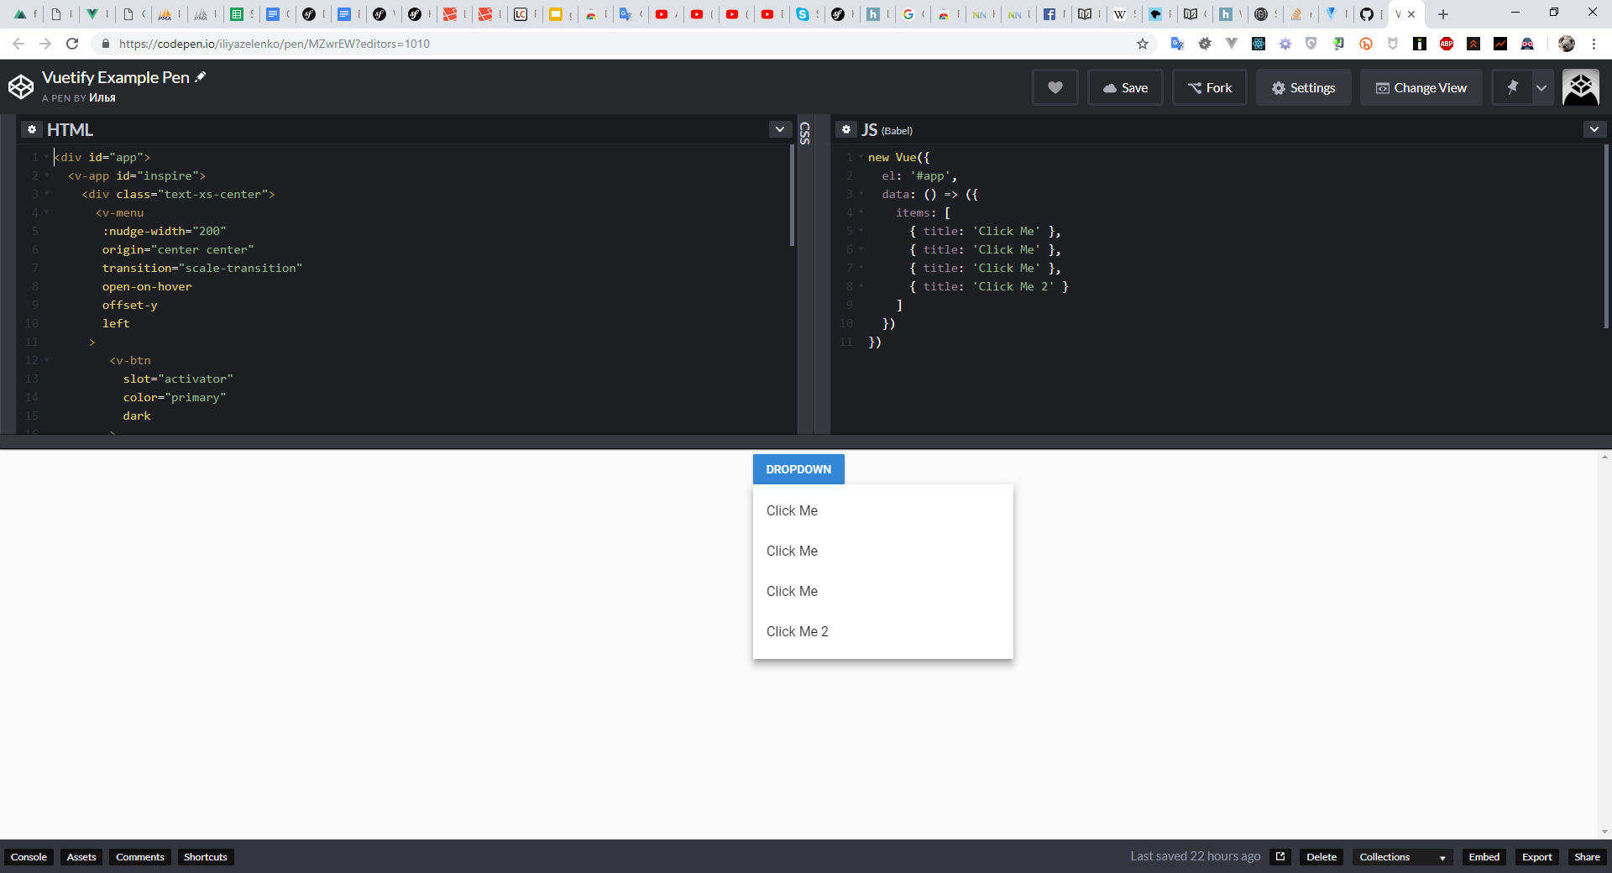Fold code at JS line 5
This screenshot has width=1612, height=873.
861,231
